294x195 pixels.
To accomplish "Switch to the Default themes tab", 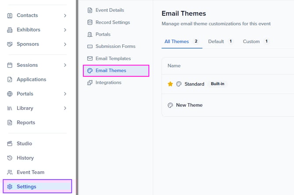I will (x=216, y=41).
